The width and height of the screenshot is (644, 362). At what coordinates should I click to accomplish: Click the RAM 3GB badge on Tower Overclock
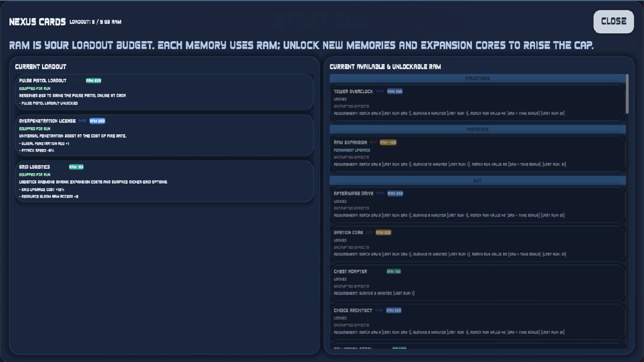coord(394,91)
